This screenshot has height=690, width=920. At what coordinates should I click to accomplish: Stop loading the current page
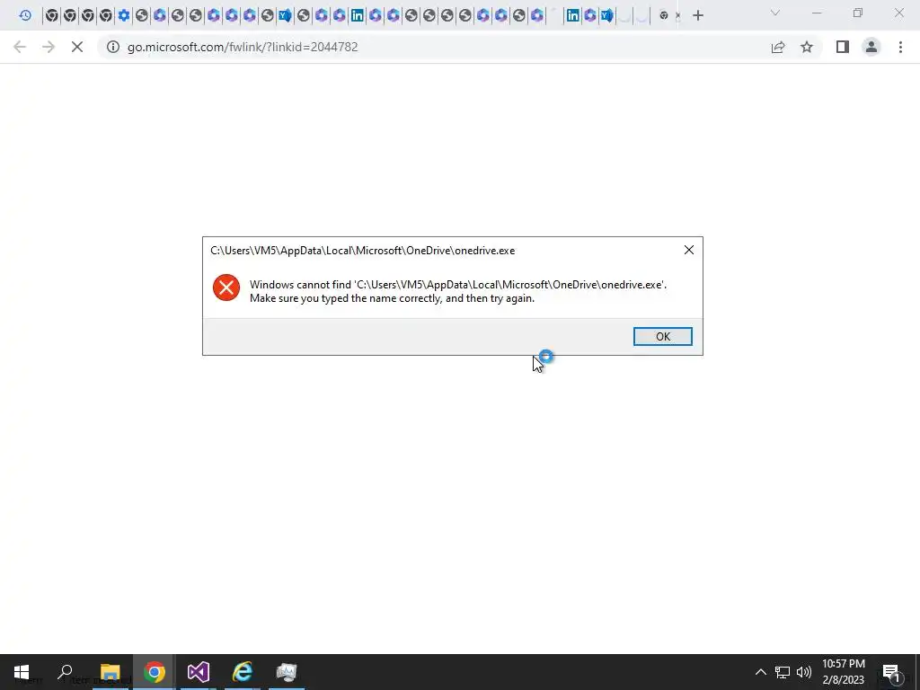77,47
